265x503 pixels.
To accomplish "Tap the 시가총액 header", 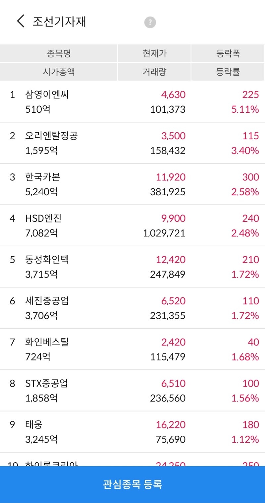I will (x=58, y=72).
